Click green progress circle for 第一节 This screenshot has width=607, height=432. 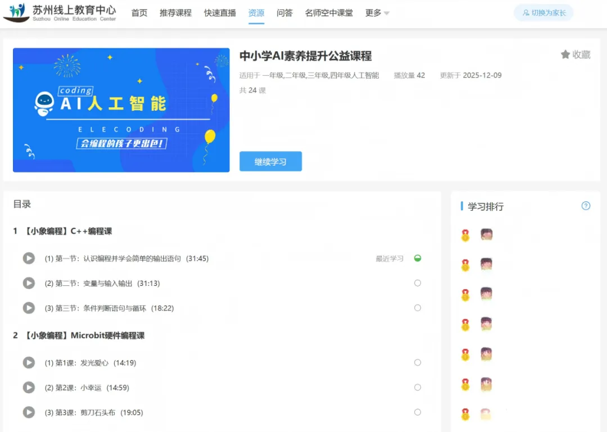tap(417, 258)
